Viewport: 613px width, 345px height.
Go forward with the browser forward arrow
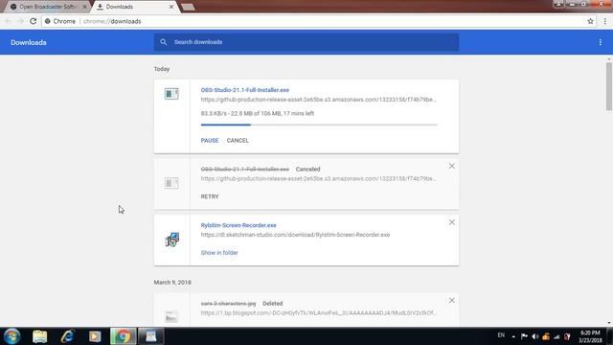[x=20, y=21]
